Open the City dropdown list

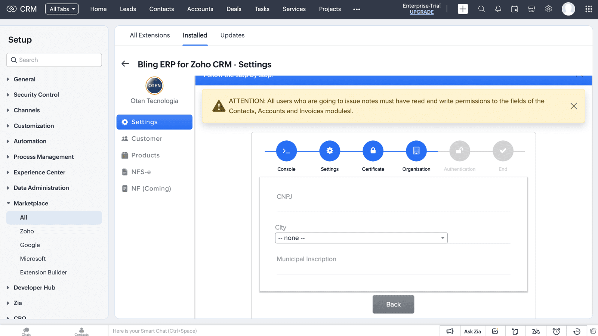point(361,238)
